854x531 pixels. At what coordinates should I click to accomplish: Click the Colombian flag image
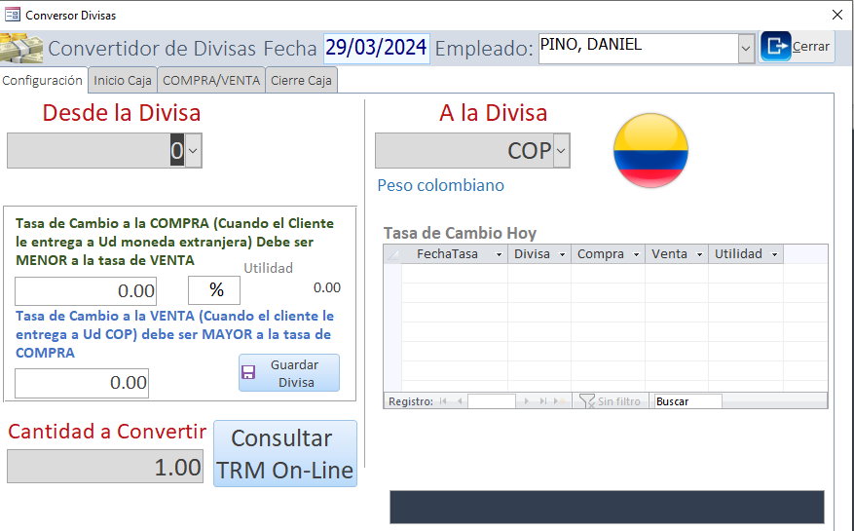pyautogui.click(x=650, y=150)
